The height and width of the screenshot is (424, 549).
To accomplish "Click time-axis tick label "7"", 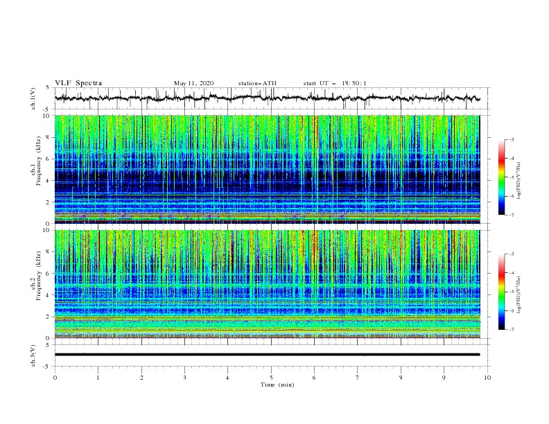I will tap(358, 378).
